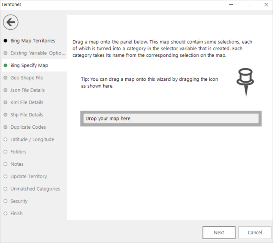Image resolution: width=273 pixels, height=243 pixels.
Task: Close the Territories window
Action: pyautogui.click(x=266, y=5)
